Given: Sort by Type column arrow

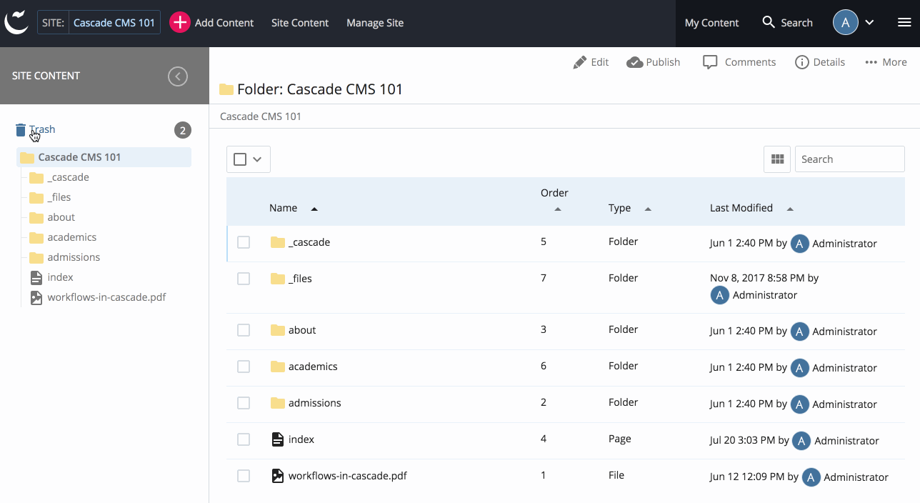Looking at the screenshot, I should (648, 209).
